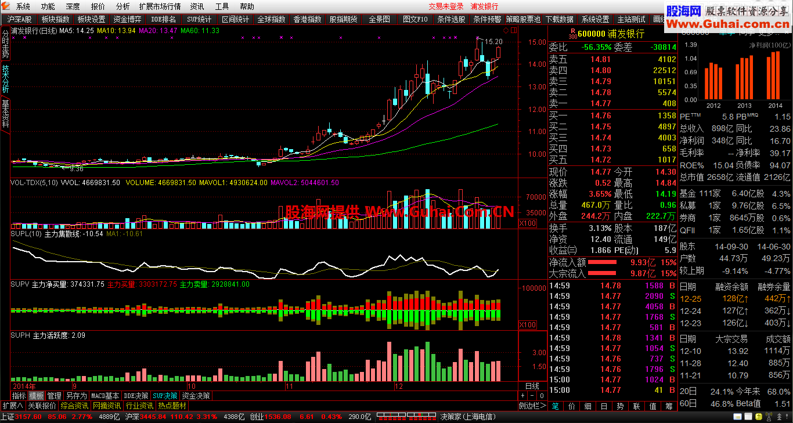Click the R 300 tag beside 600000

573,34
